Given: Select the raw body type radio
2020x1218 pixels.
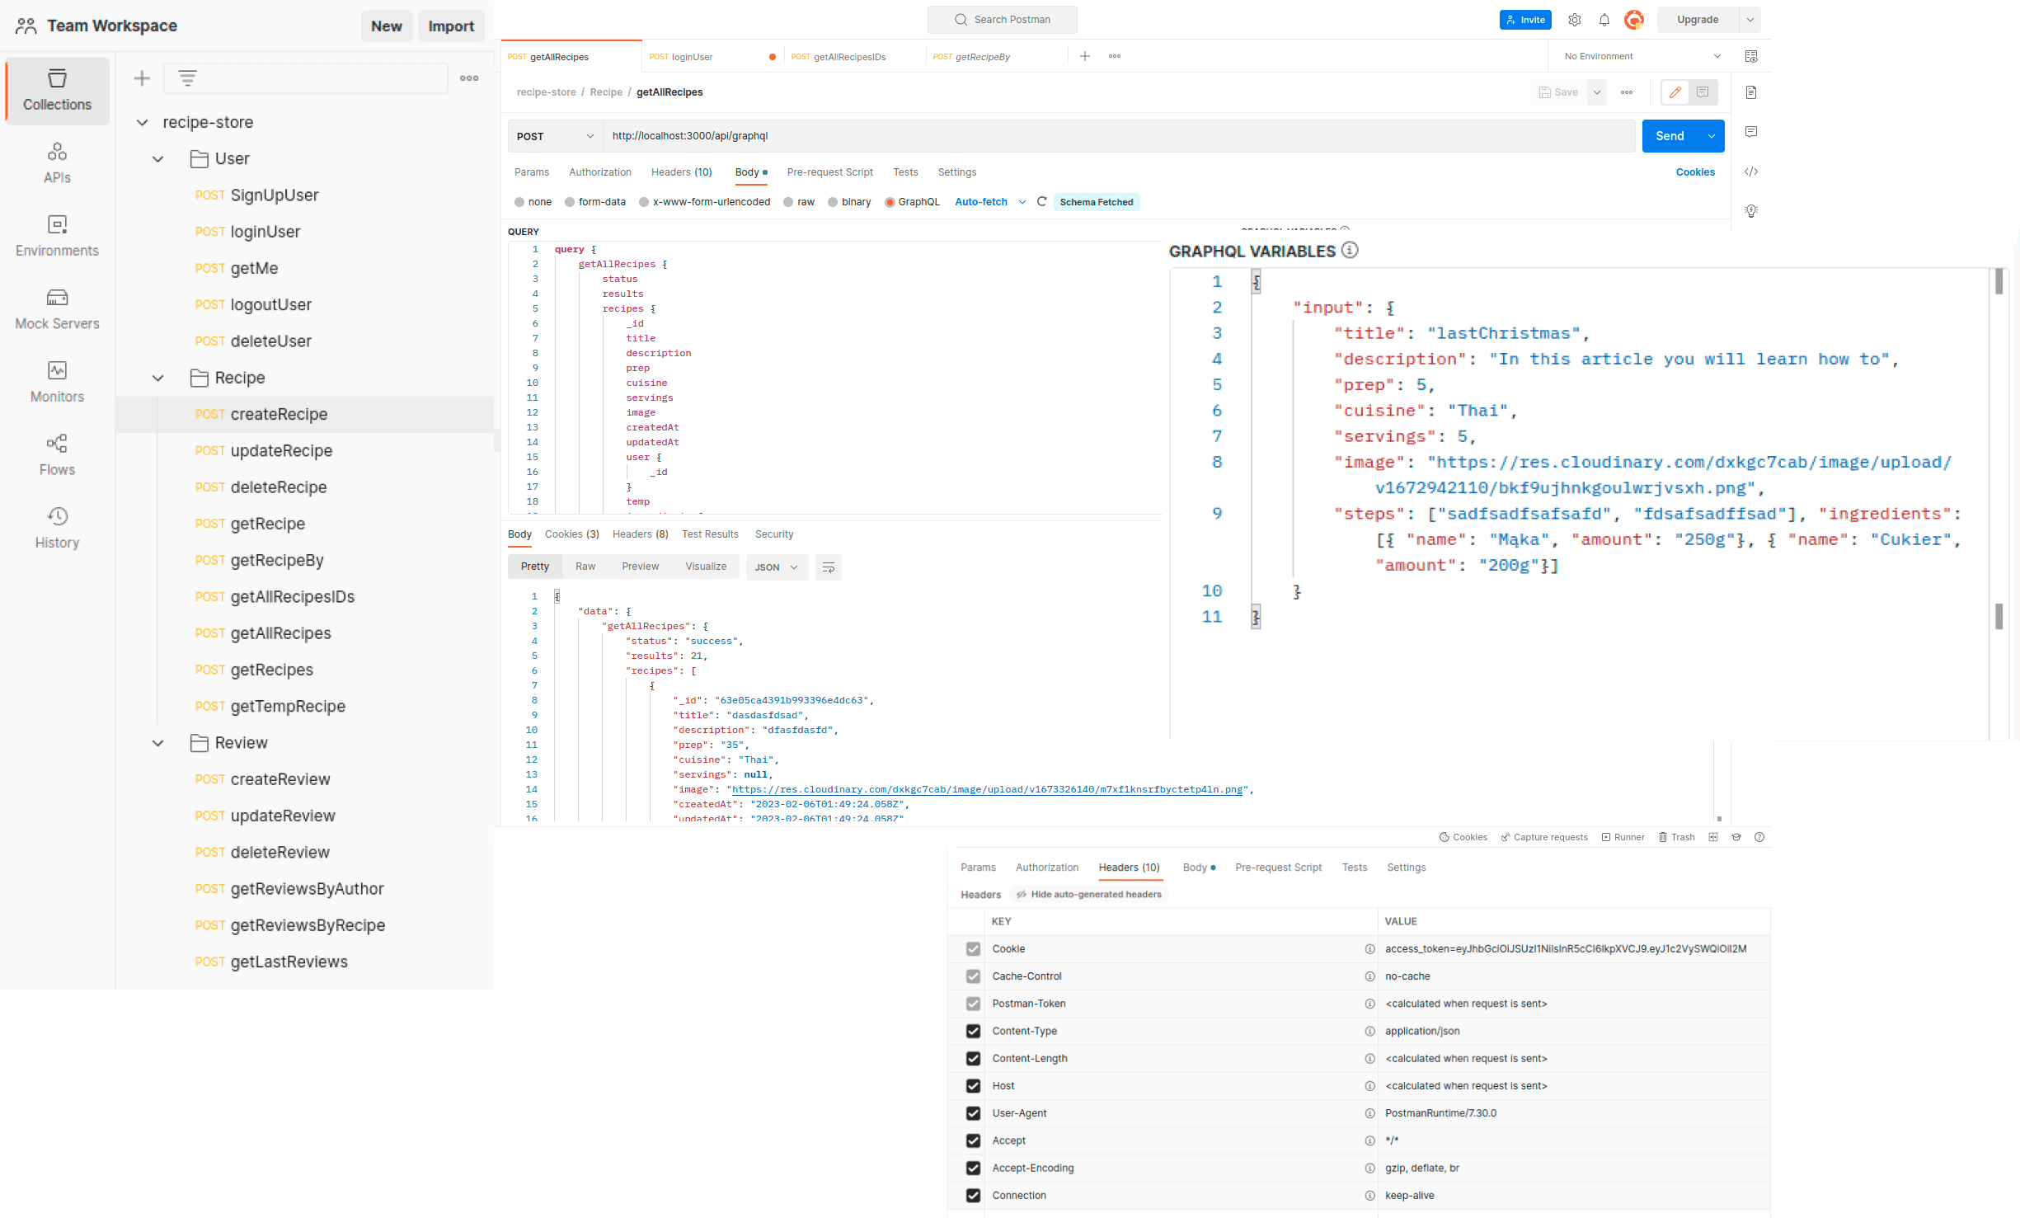Looking at the screenshot, I should point(789,202).
